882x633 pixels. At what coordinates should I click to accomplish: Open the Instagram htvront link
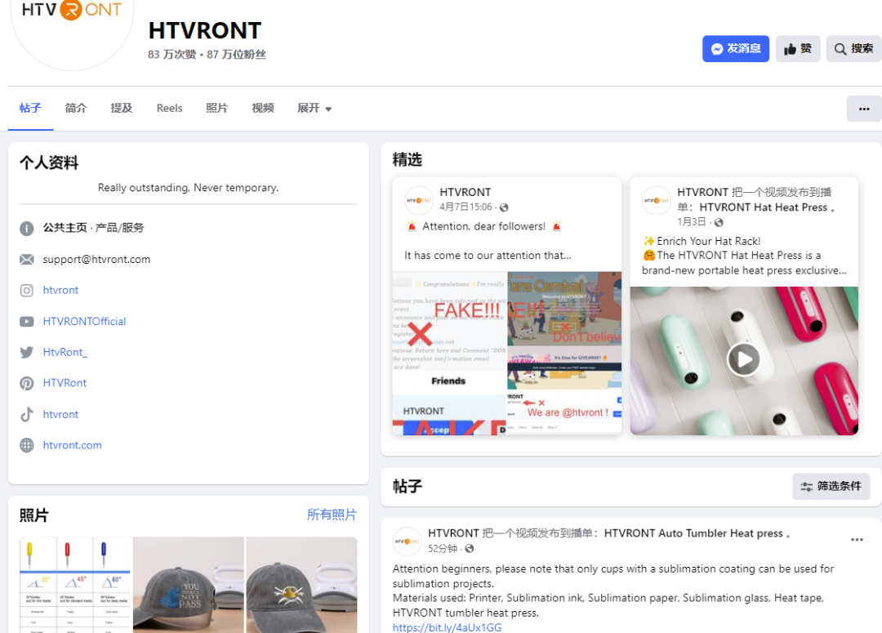[60, 290]
